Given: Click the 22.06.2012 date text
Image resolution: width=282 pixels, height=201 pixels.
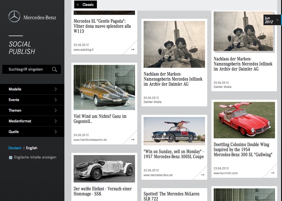Looking at the screenshot, I should 151,170.
